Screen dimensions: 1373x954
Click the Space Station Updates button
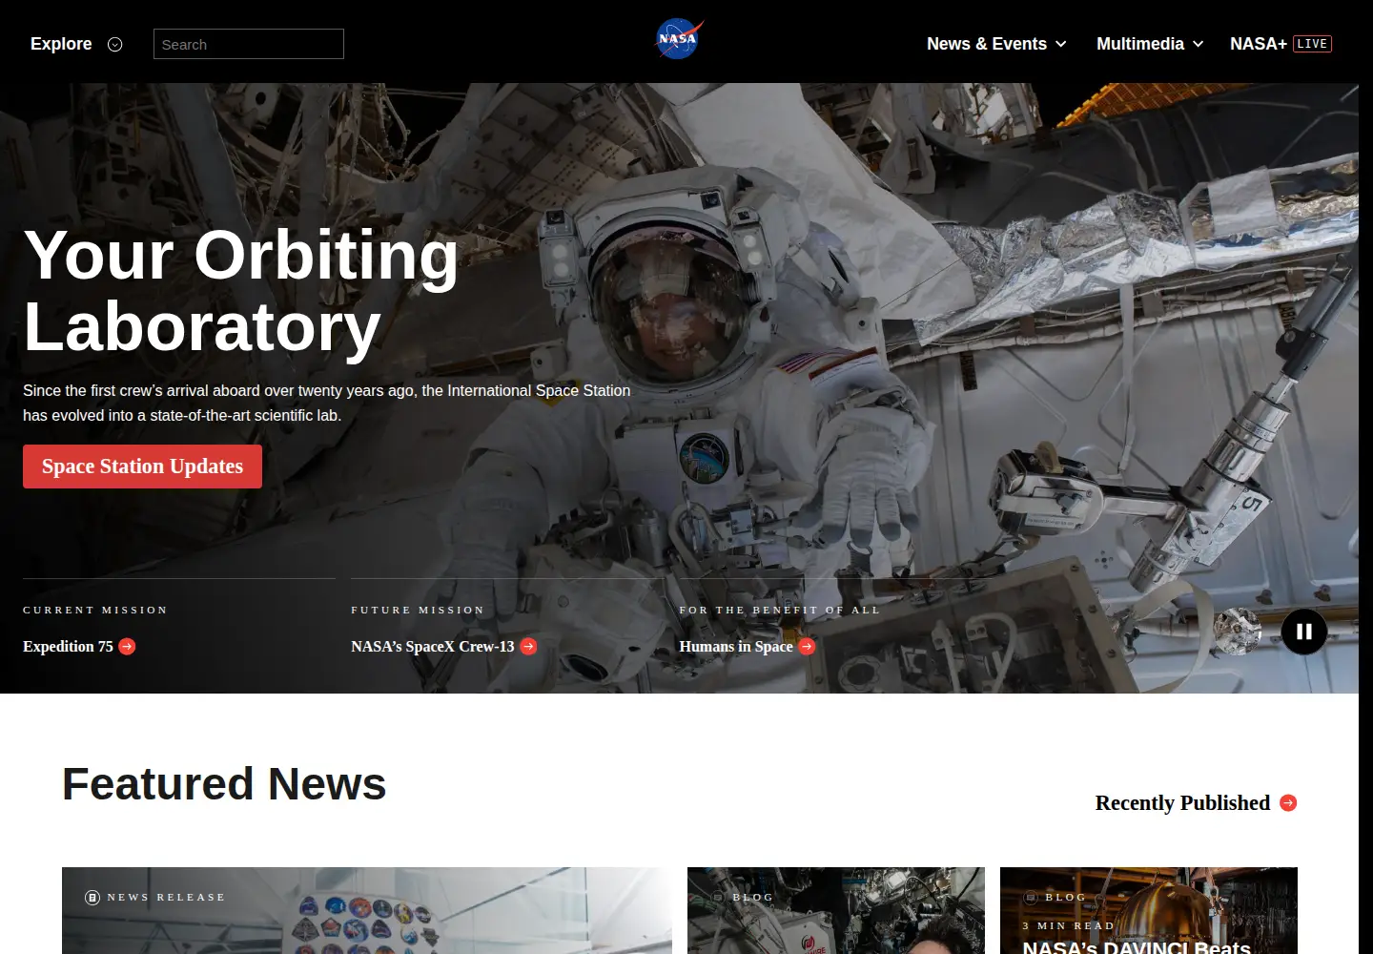pyautogui.click(x=142, y=467)
